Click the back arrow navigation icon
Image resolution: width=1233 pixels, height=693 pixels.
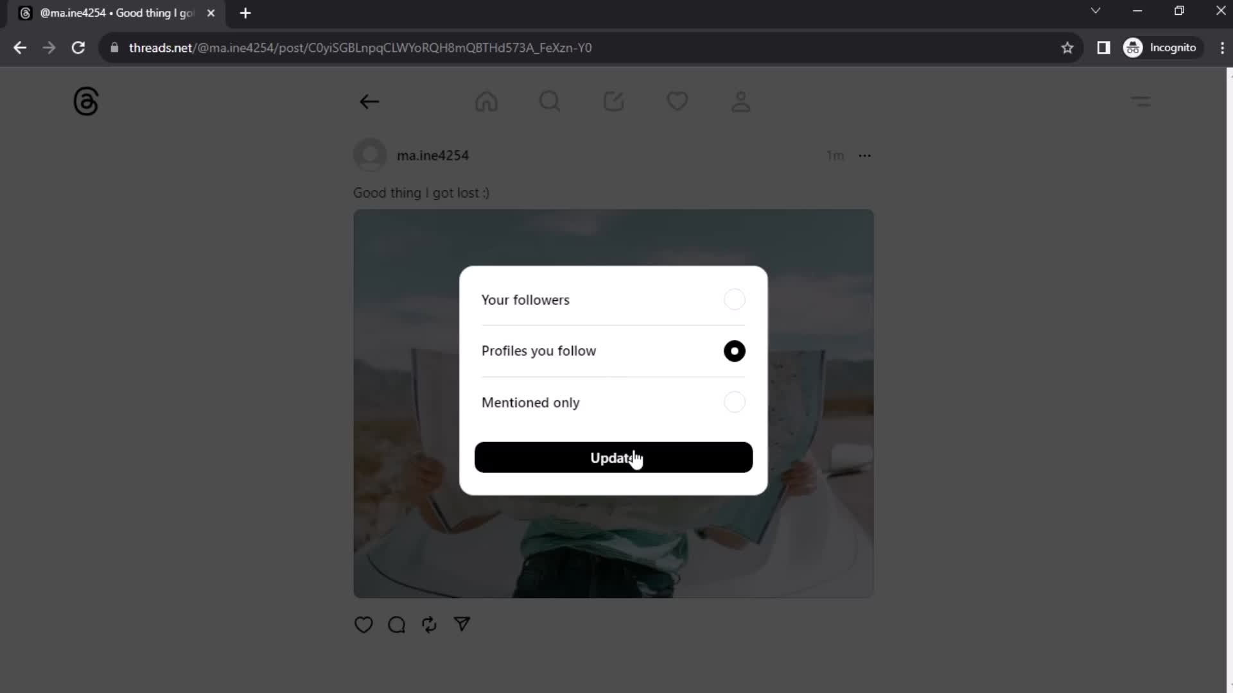click(370, 101)
